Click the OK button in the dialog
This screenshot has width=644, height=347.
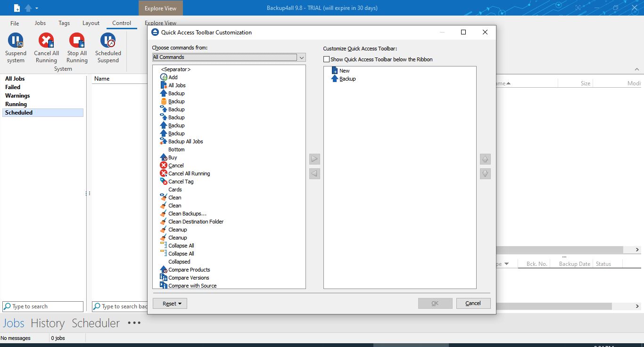coord(435,303)
